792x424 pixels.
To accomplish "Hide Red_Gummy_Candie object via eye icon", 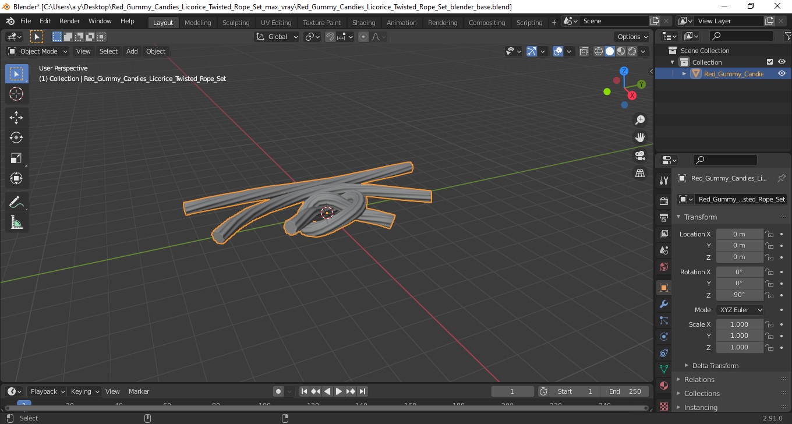I will 782,73.
